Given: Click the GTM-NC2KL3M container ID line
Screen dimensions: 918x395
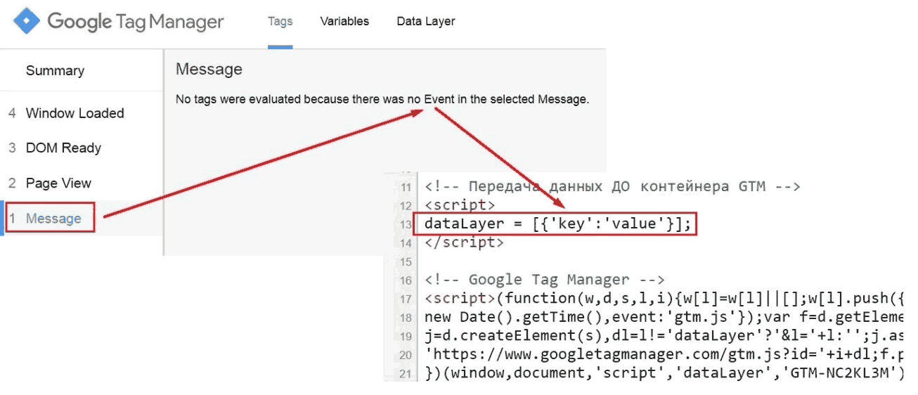Looking at the screenshot, I should [664, 373].
